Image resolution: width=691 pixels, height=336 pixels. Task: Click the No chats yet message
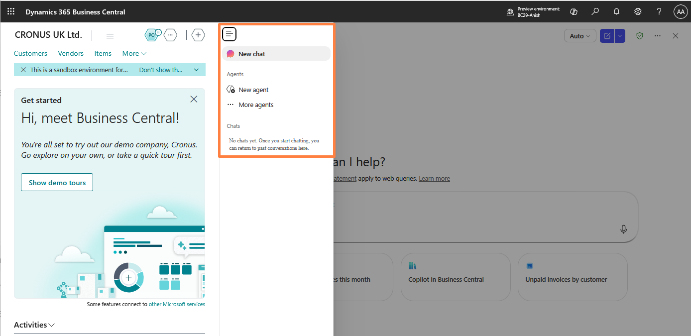(274, 144)
